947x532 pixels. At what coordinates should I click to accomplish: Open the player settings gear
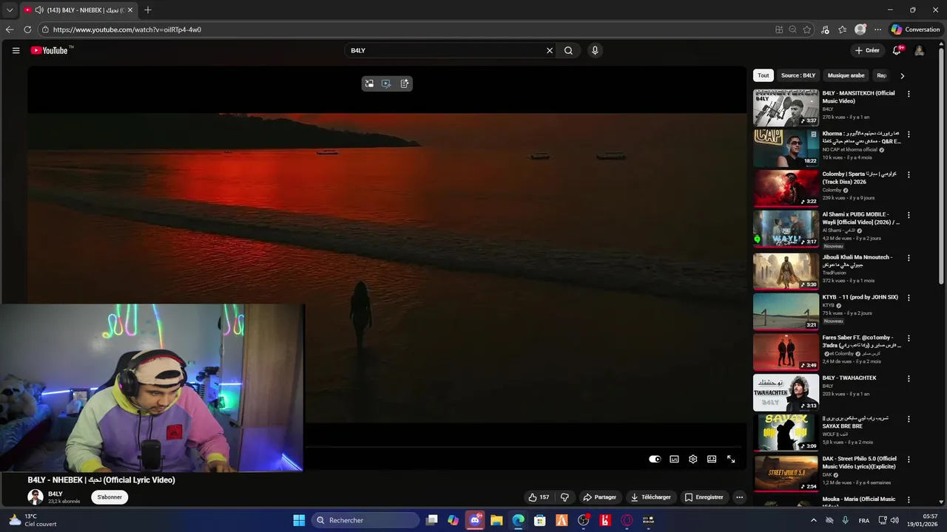pyautogui.click(x=692, y=459)
